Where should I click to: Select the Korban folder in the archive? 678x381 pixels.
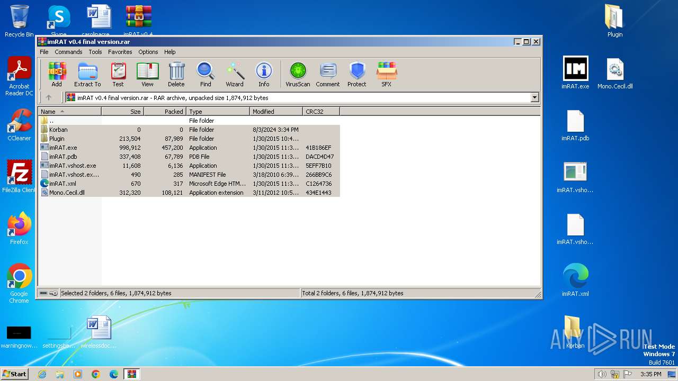point(190,130)
